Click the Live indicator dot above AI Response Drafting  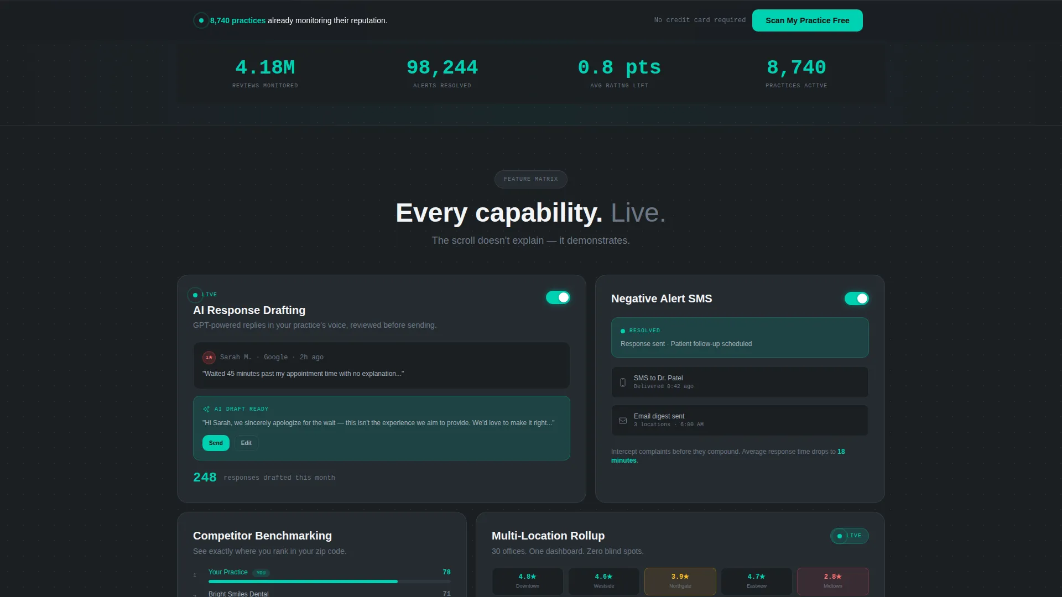pyautogui.click(x=195, y=295)
